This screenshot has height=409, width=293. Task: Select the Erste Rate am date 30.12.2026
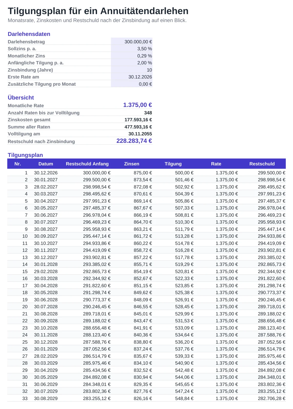pyautogui.click(x=132, y=77)
